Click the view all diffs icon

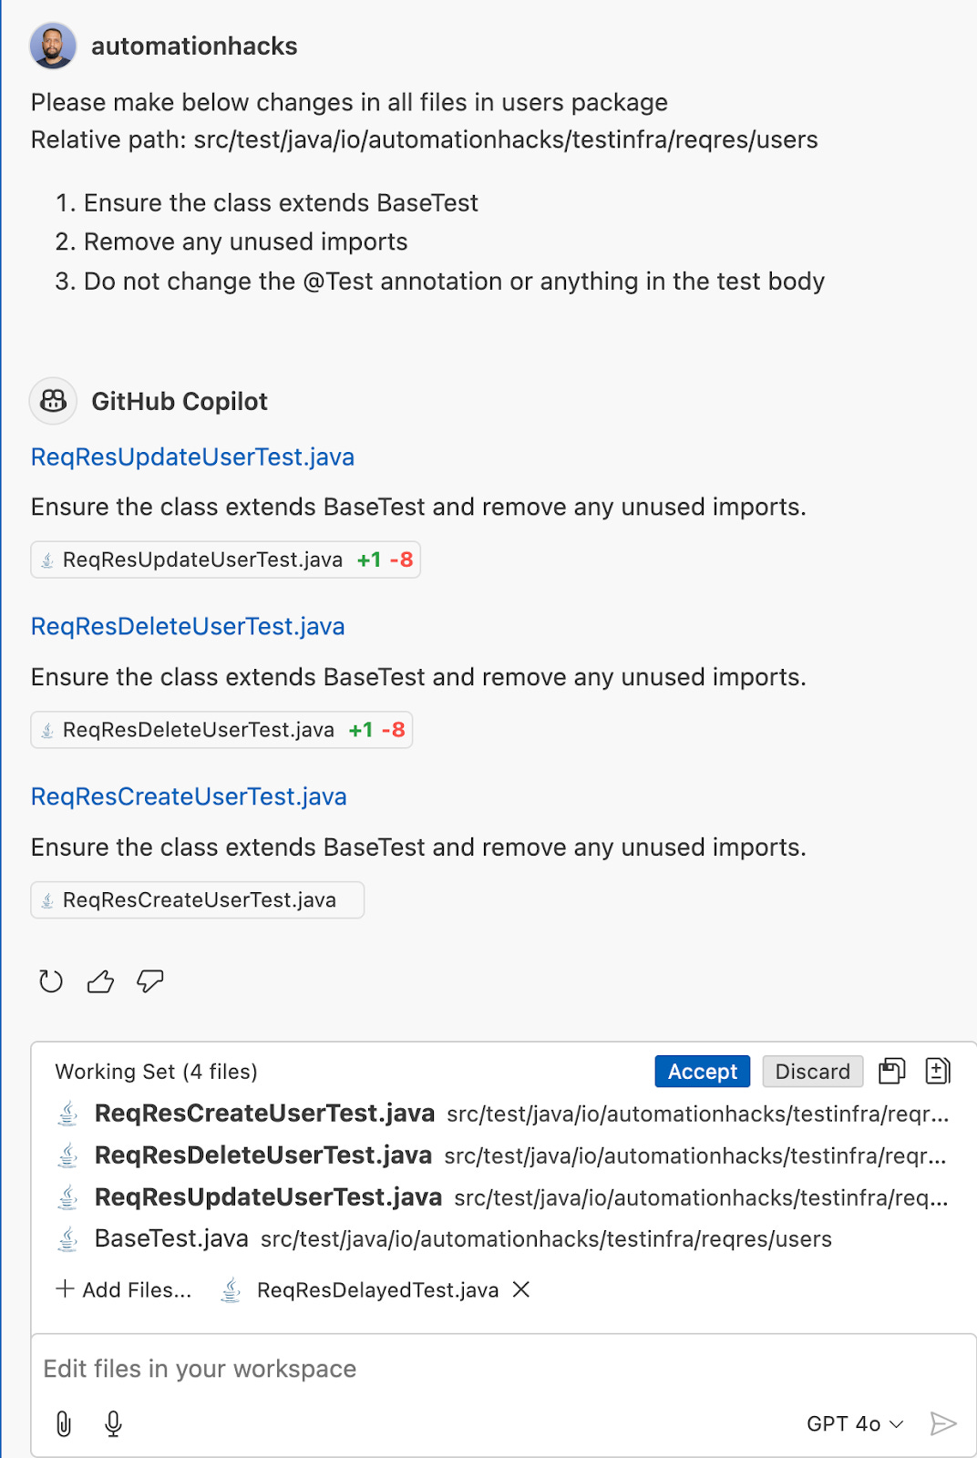click(939, 1071)
